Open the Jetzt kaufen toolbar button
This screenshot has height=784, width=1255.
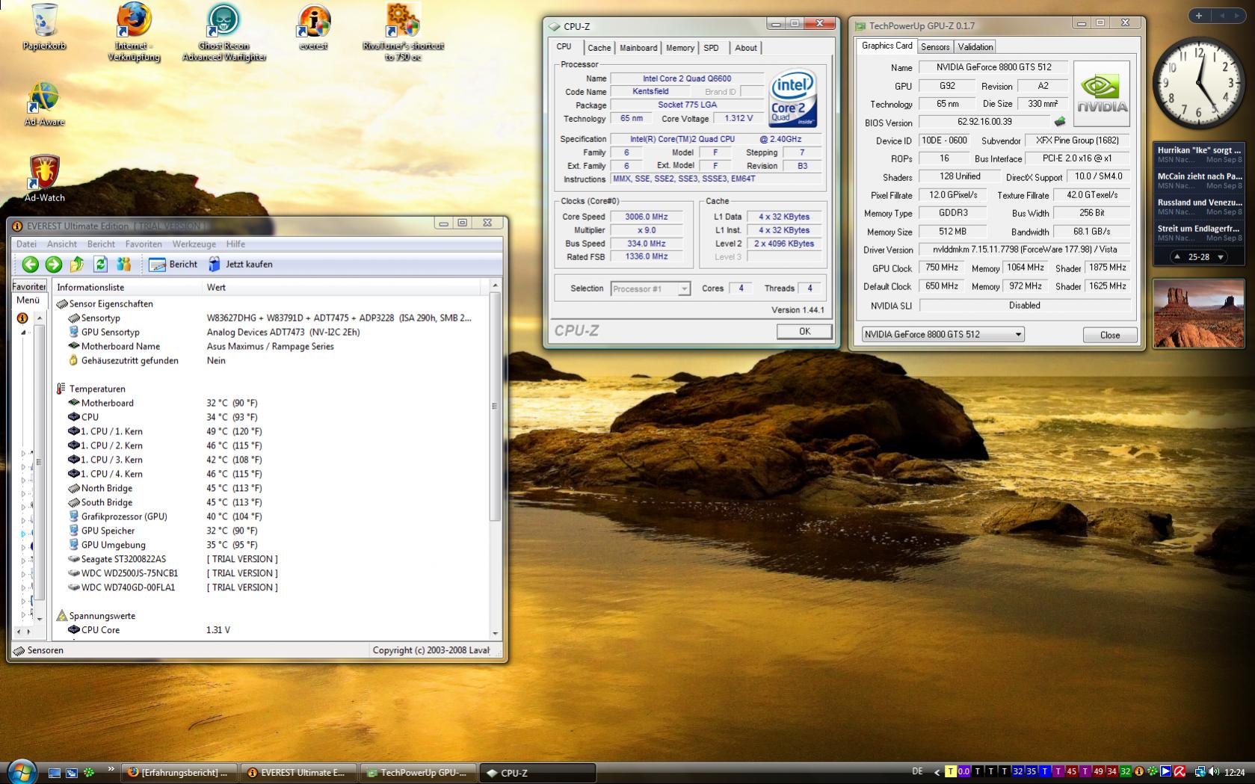241,264
